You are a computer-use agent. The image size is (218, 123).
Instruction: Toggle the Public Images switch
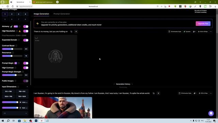point(26,81)
